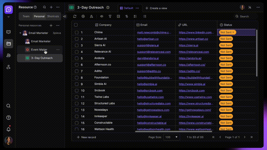Select 3-Day Outreach in resource tree
Screen dimensions: 267x150
coord(40,58)
